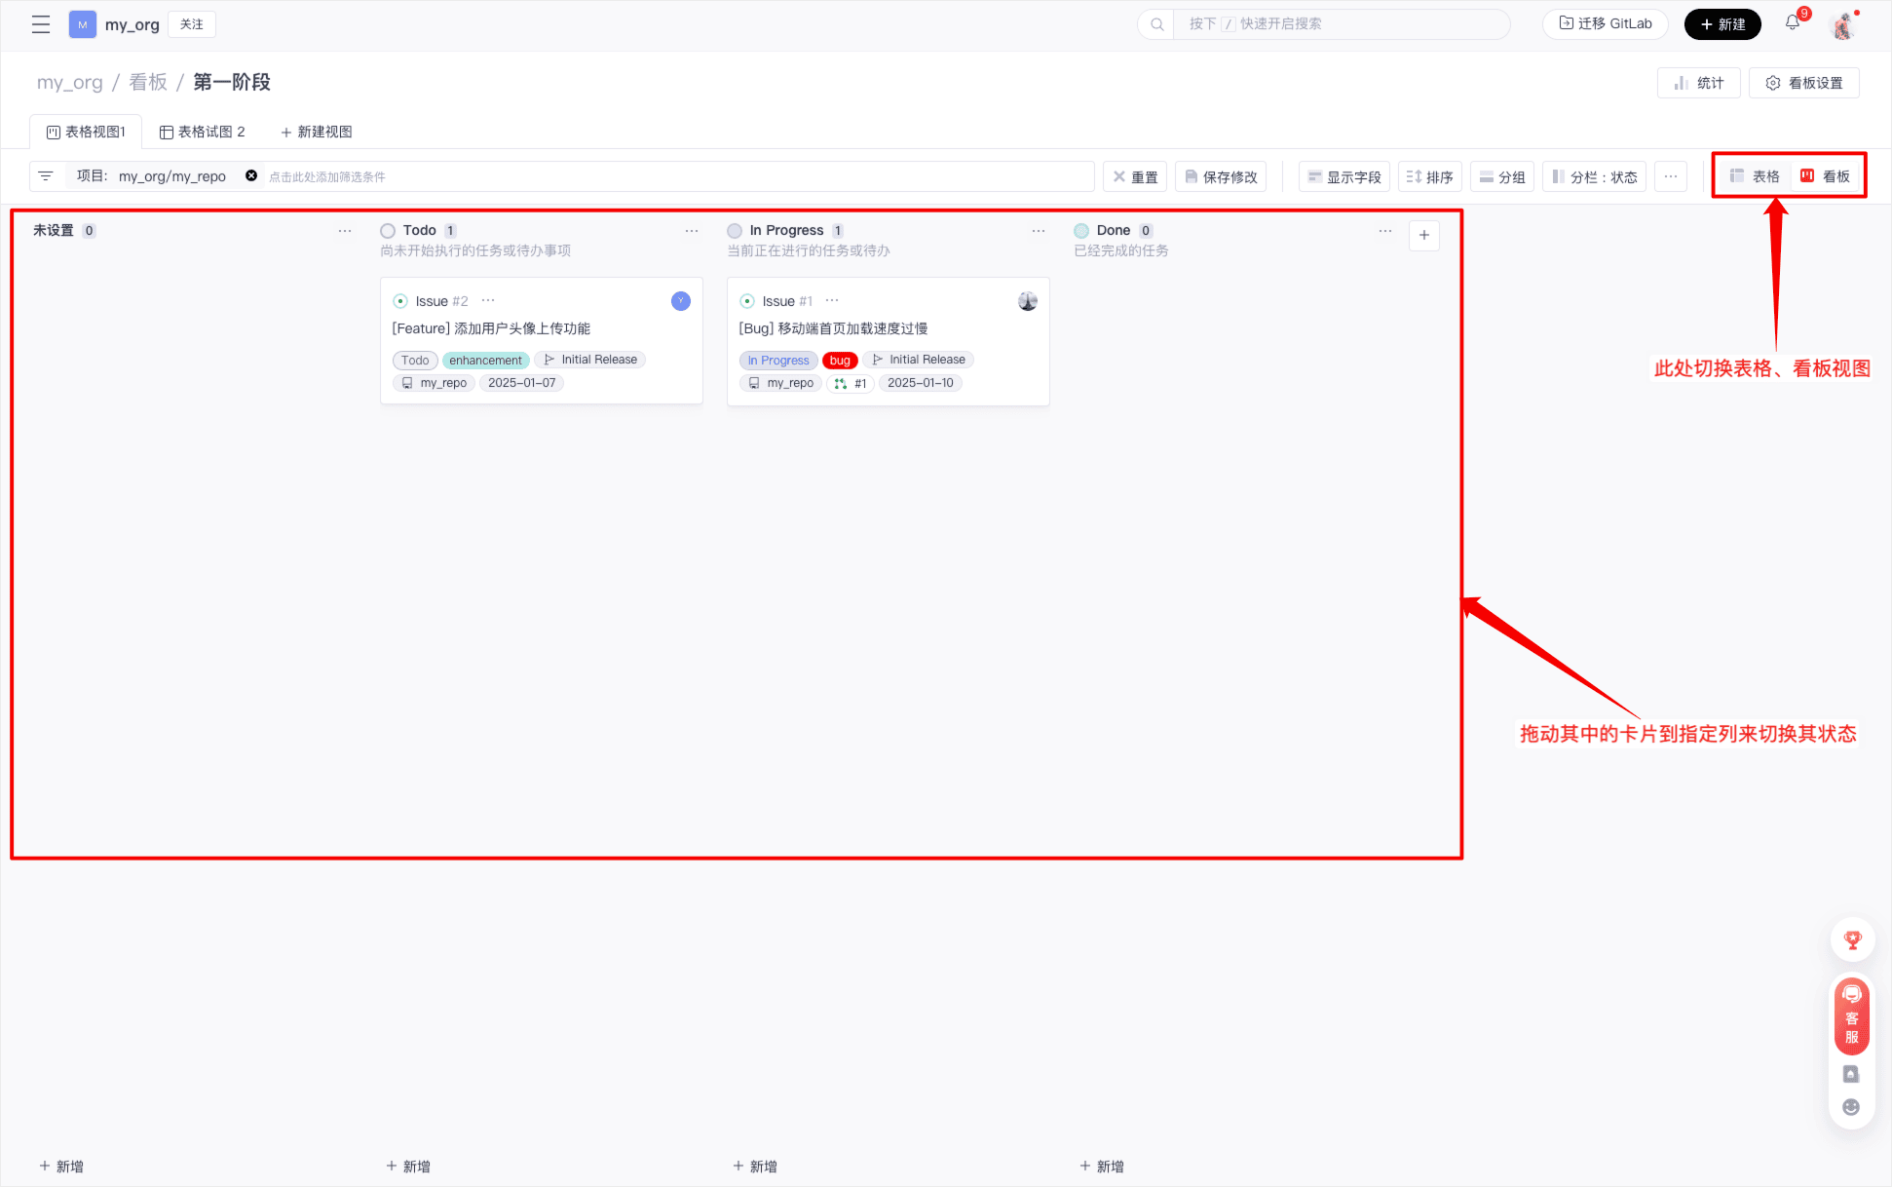Open Todo column more options menu
The width and height of the screenshot is (1892, 1187).
click(692, 231)
